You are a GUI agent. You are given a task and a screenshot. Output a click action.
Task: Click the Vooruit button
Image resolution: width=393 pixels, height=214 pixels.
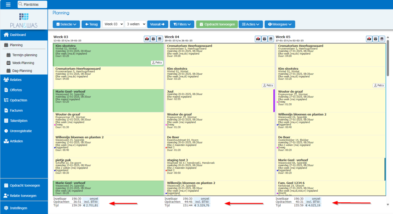tap(158, 24)
